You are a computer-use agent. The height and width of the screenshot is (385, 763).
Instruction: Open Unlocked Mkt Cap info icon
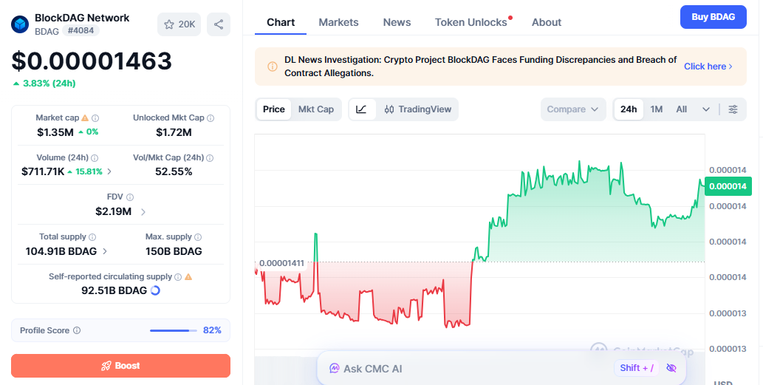point(211,117)
